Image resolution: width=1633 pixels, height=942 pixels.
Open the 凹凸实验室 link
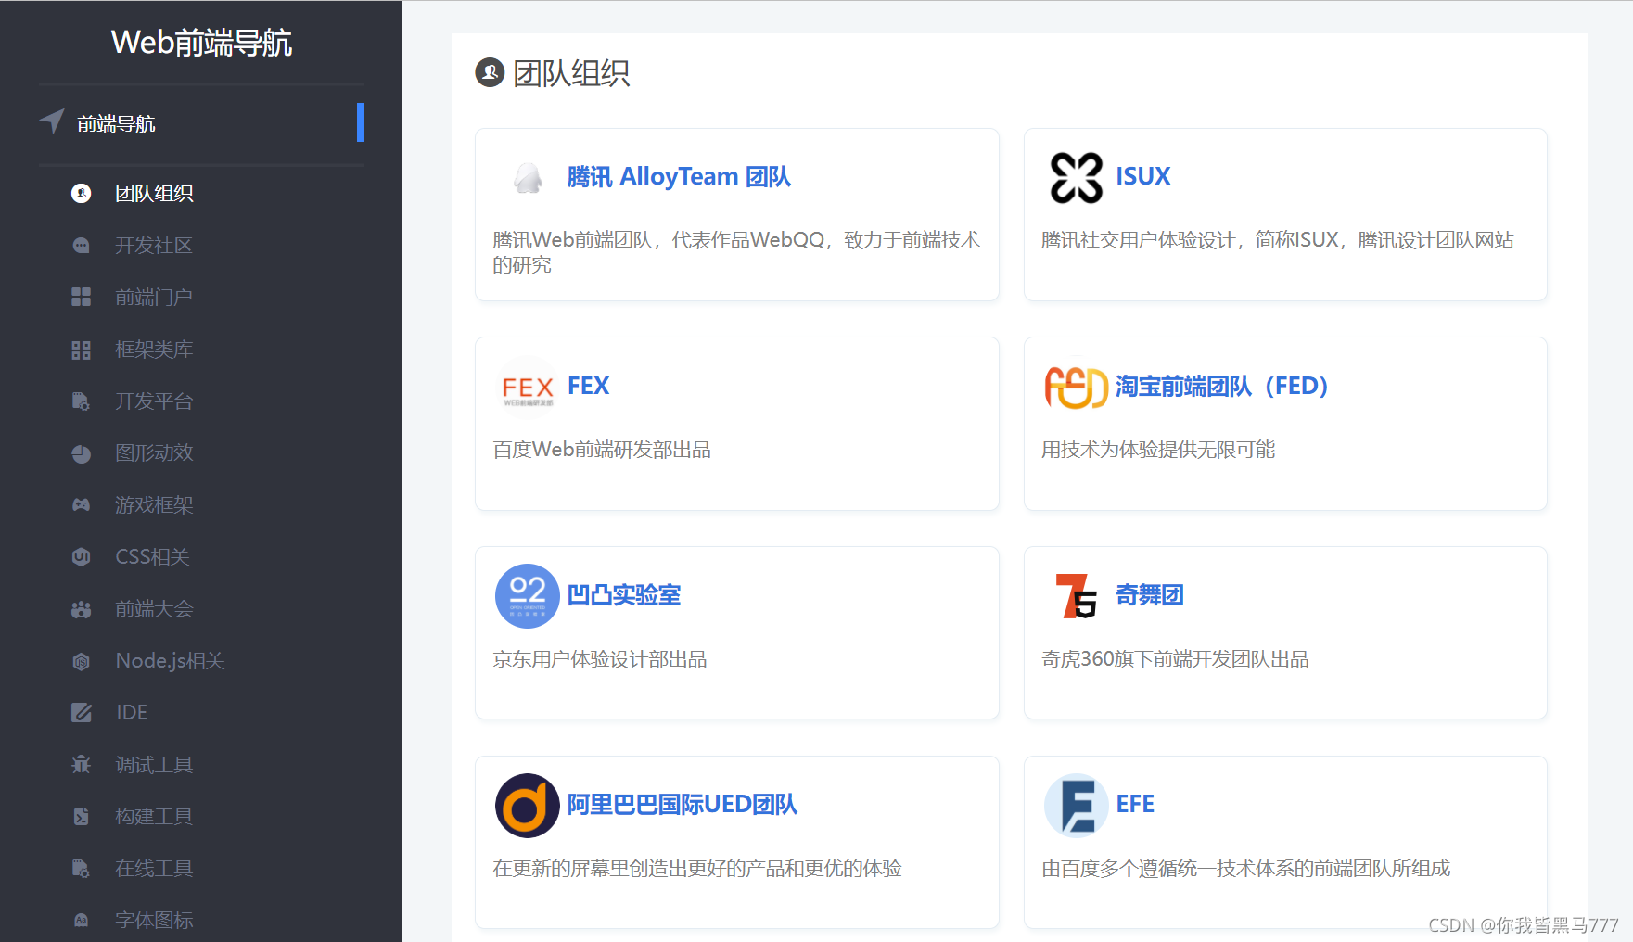[x=624, y=595]
